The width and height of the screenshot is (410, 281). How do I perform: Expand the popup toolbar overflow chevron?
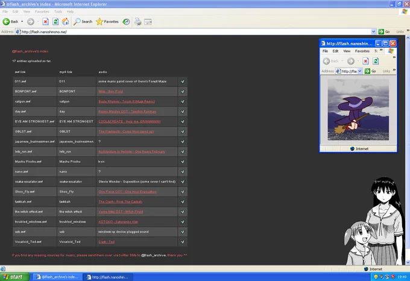click(x=394, y=57)
